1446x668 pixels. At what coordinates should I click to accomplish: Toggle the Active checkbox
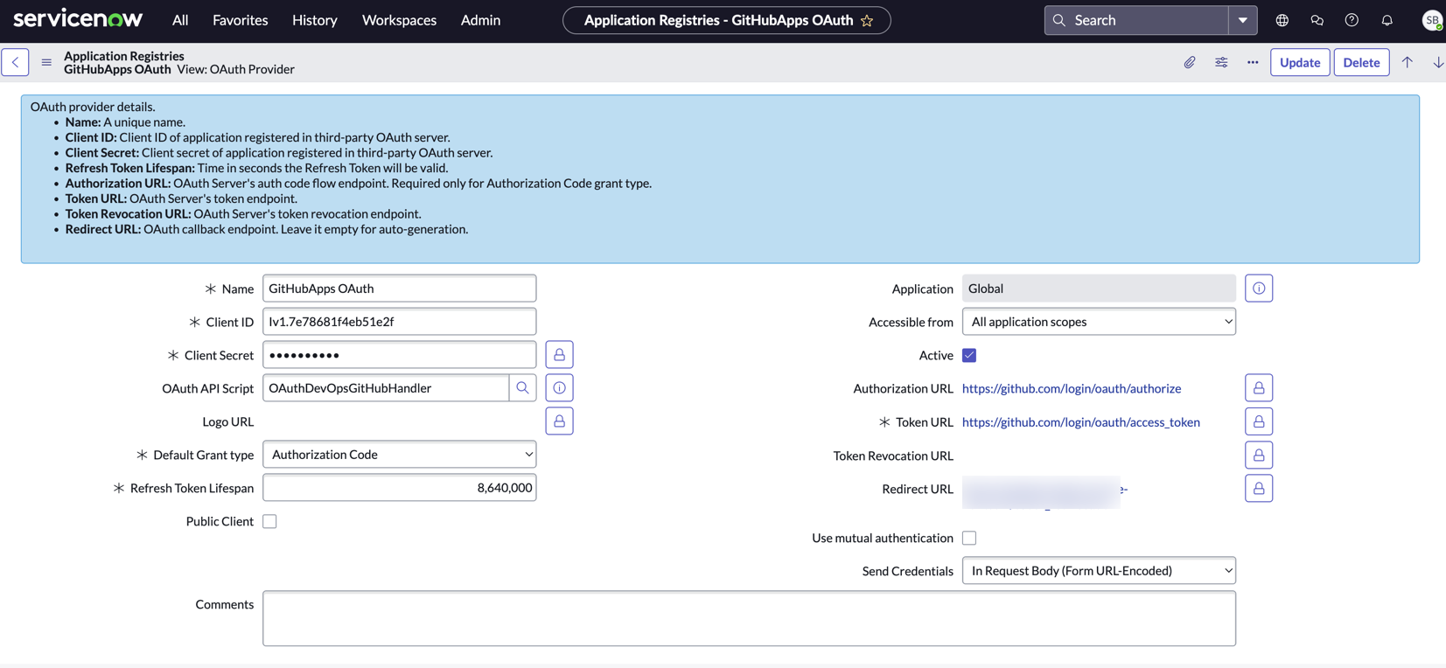[x=969, y=355]
